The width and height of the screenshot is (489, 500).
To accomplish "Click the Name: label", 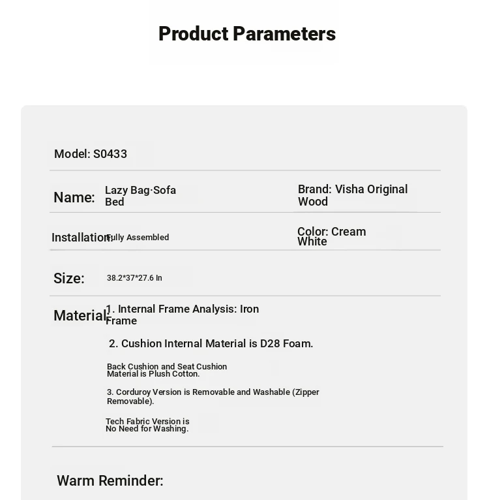I will [74, 197].
